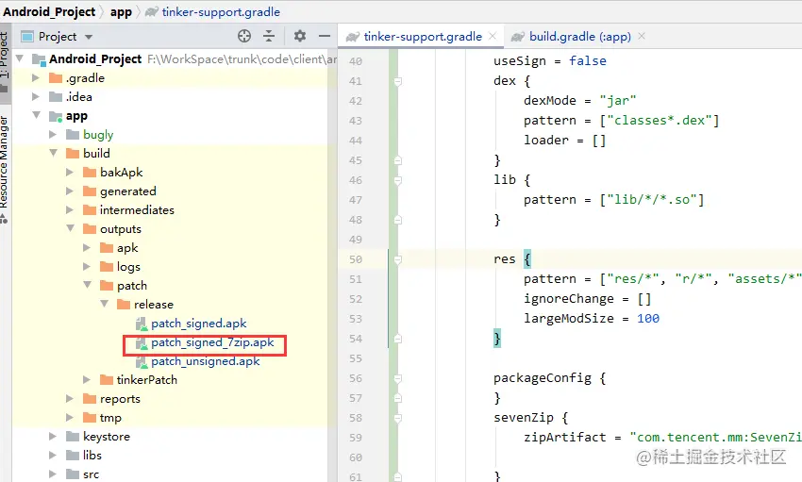The height and width of the screenshot is (482, 802).
Task: Expand the apk folder
Action: 87,248
